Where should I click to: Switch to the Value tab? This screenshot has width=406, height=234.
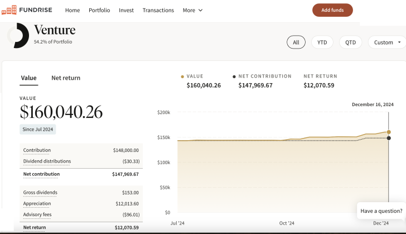(29, 78)
